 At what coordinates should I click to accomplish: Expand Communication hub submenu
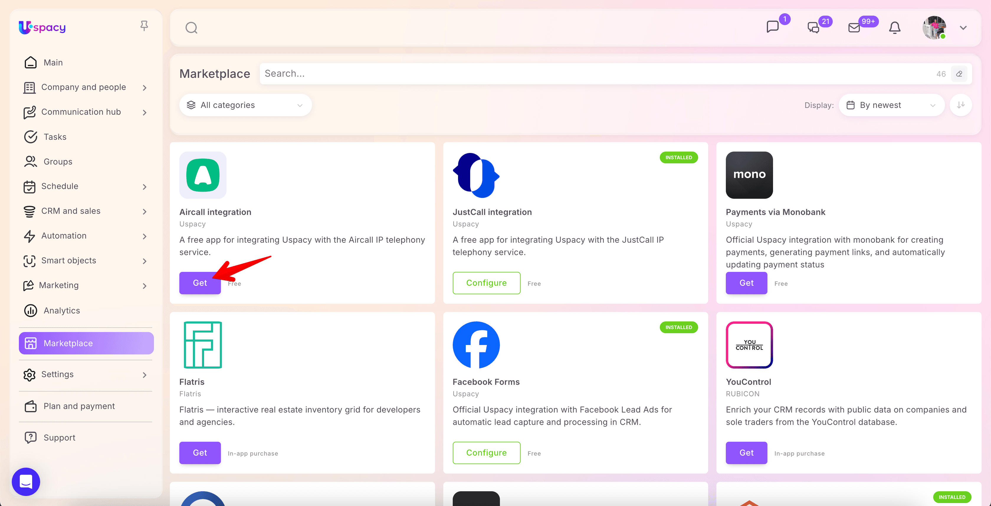[x=145, y=112]
